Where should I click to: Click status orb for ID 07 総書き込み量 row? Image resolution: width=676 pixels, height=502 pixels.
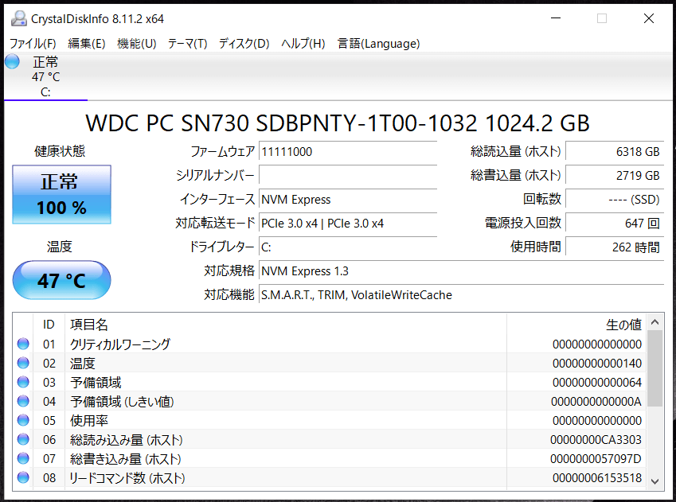pyautogui.click(x=23, y=458)
